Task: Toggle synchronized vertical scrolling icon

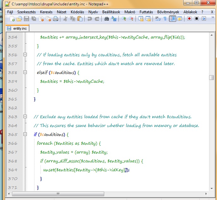Action: pyautogui.click(x=141, y=19)
